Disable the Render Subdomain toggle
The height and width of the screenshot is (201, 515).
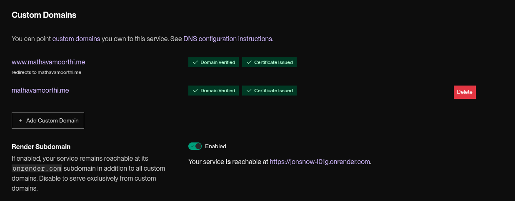pyautogui.click(x=195, y=146)
